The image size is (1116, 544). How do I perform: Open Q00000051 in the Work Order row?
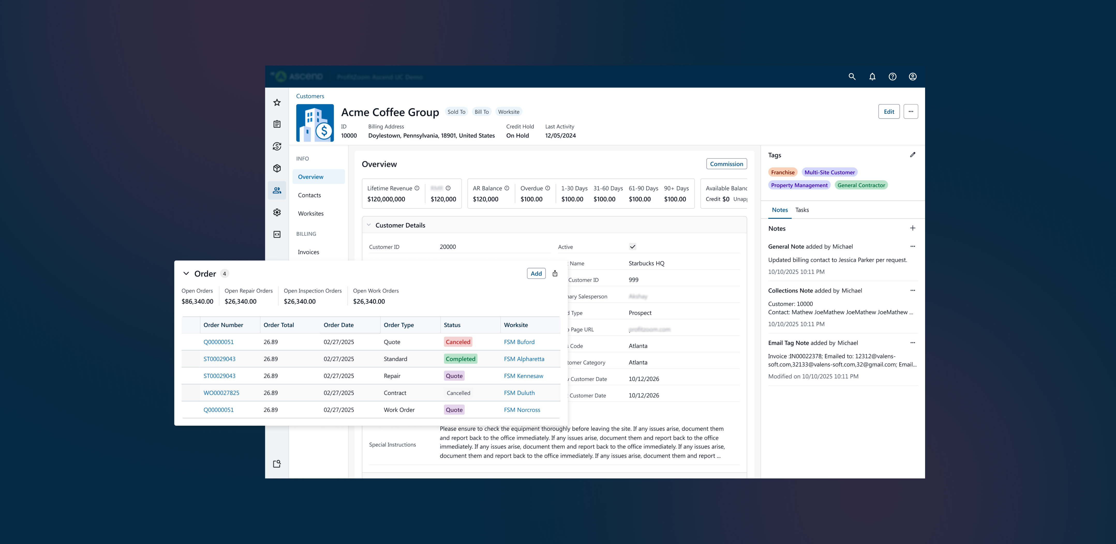click(218, 410)
